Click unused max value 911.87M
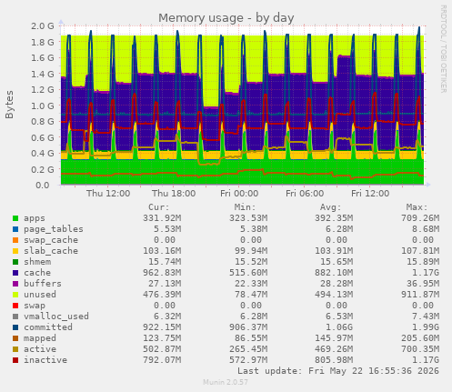This screenshot has height=392, width=452. [x=420, y=295]
